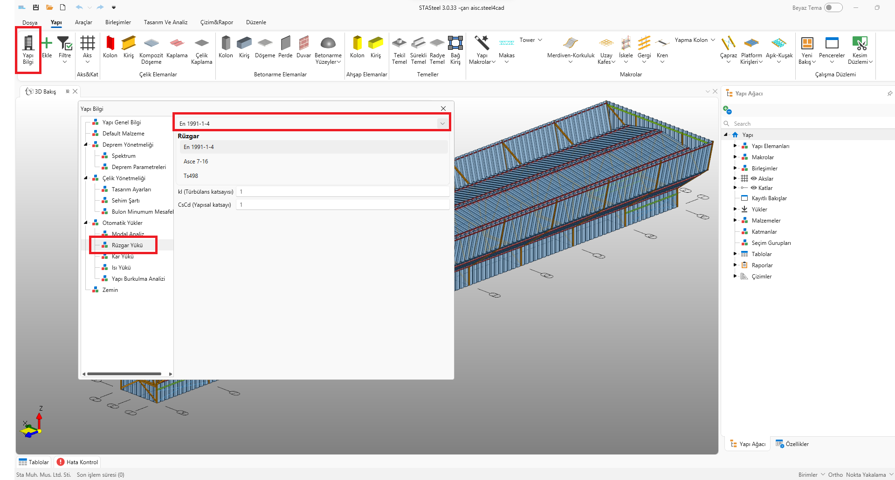895x480 pixels.
Task: Toggle visibility eye for Katlar
Action: click(754, 188)
